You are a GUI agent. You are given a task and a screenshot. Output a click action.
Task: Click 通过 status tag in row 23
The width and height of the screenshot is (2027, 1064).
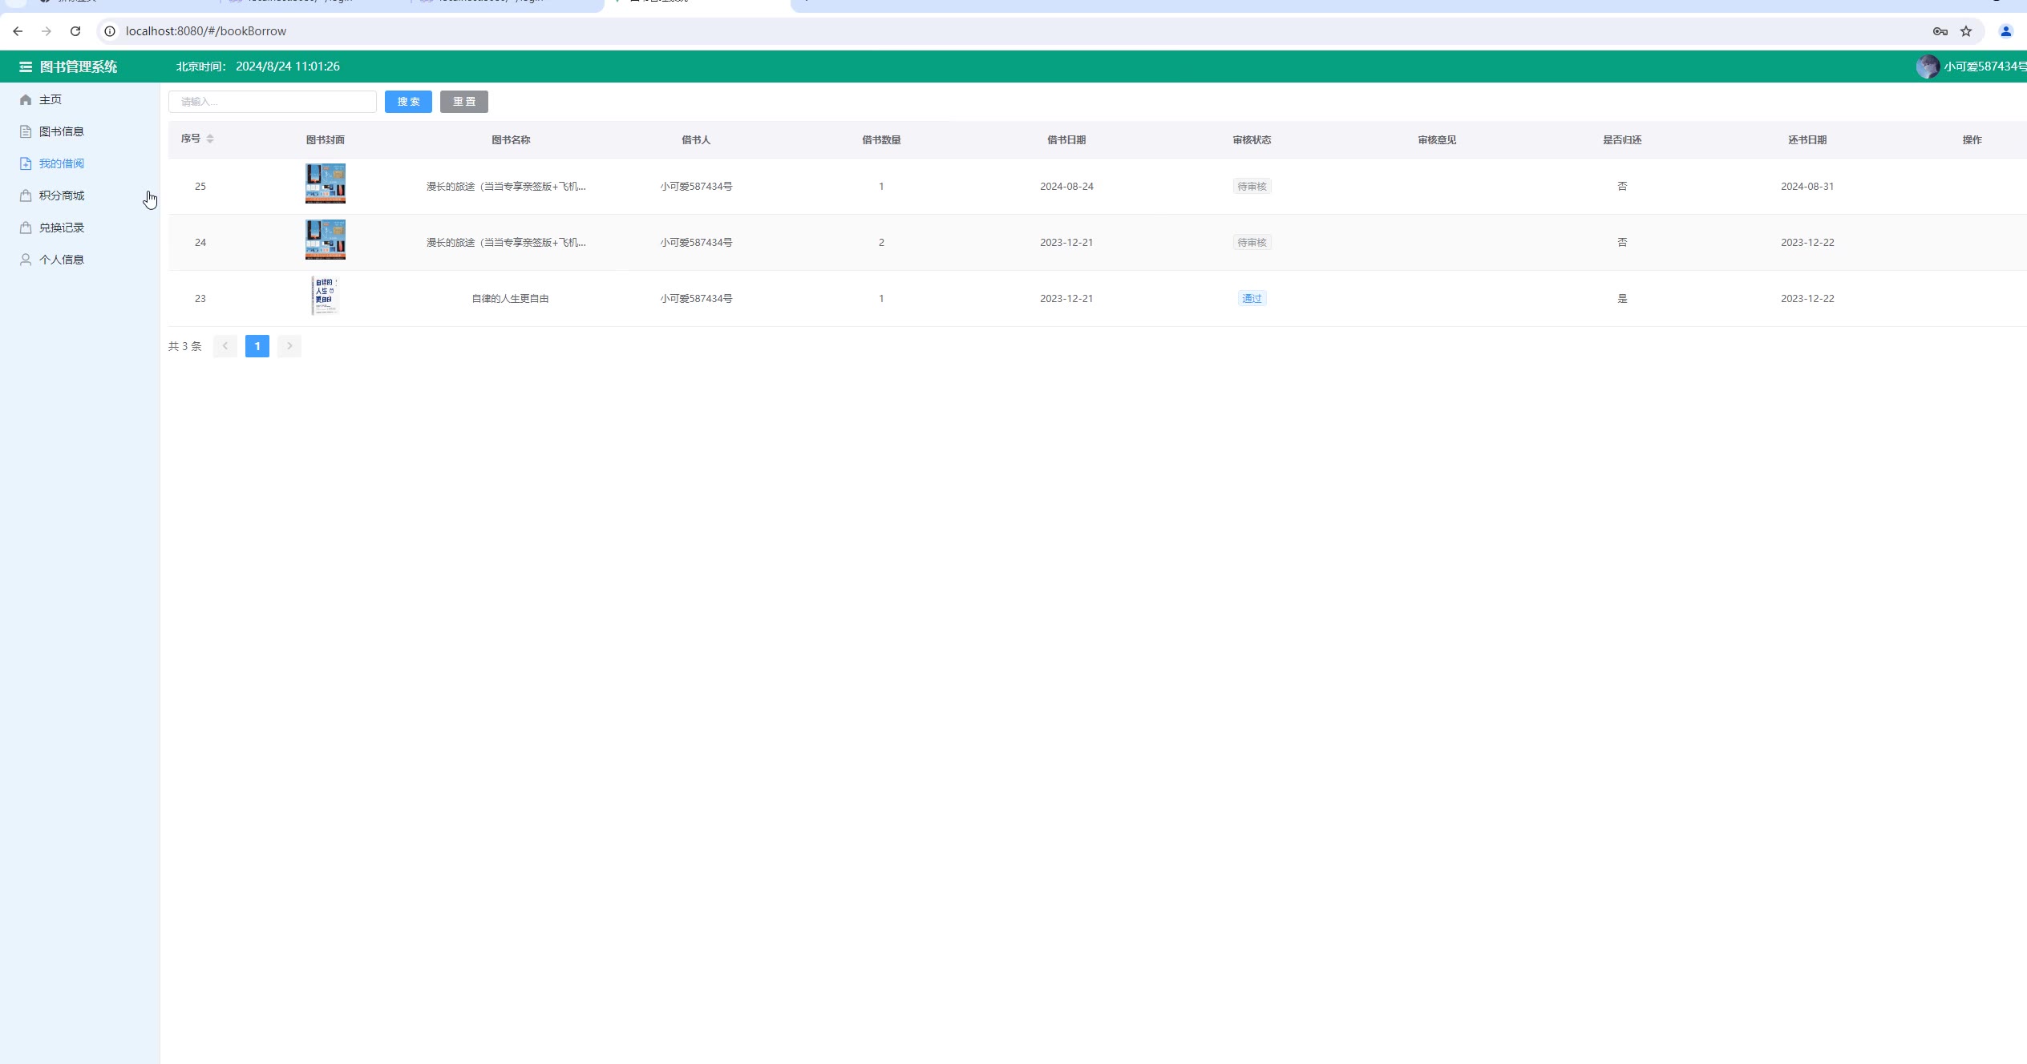[1252, 299]
